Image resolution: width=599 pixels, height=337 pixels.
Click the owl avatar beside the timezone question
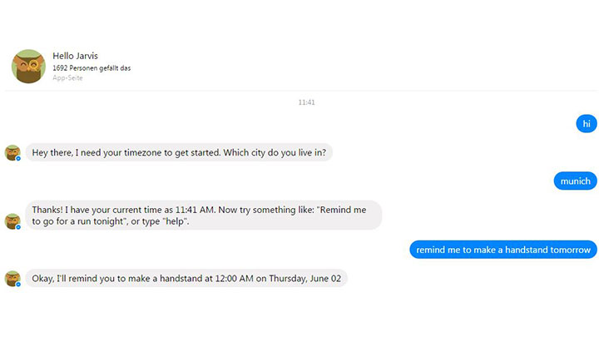point(12,152)
